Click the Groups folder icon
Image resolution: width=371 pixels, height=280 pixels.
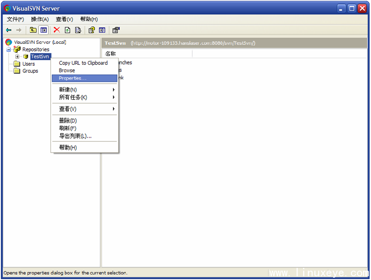pyautogui.click(x=17, y=71)
